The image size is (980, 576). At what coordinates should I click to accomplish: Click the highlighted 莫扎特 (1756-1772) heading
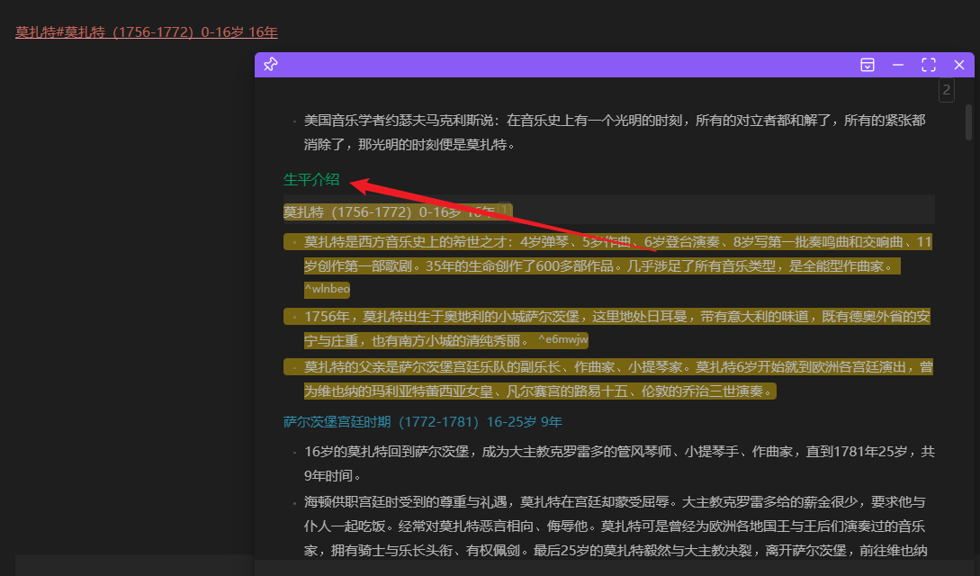coord(387,211)
